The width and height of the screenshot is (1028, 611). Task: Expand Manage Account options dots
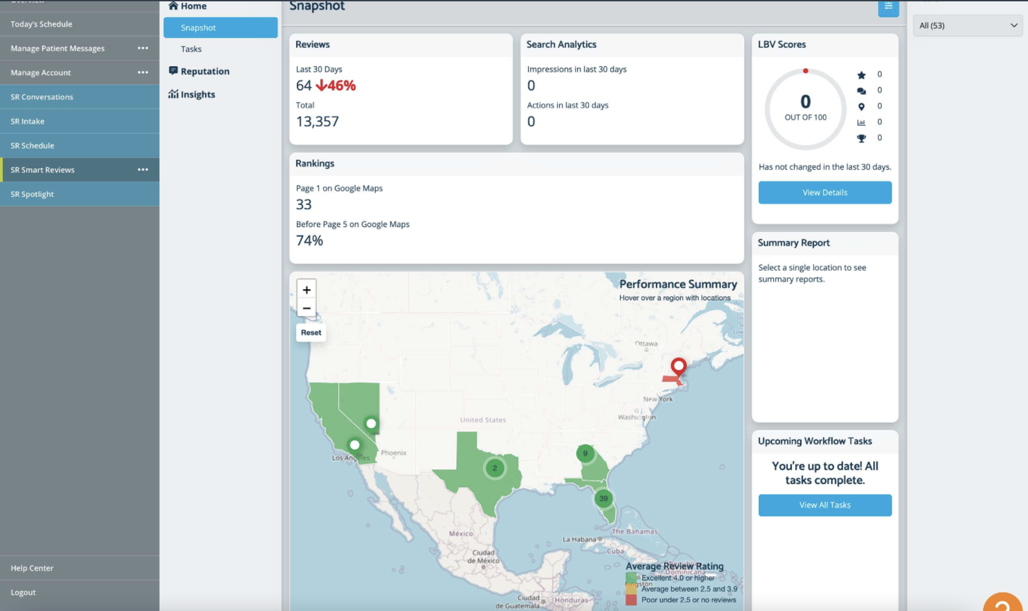coord(143,72)
